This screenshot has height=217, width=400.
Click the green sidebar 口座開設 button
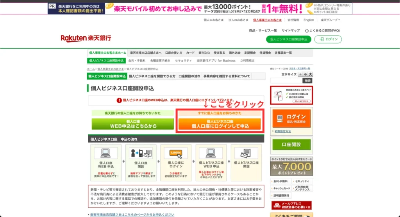click(291, 145)
